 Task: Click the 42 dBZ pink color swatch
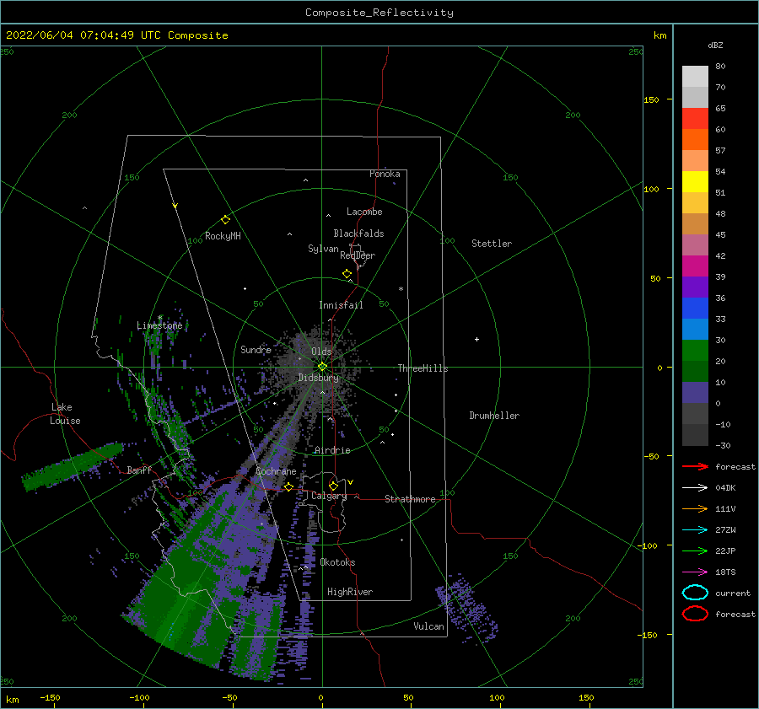695,266
